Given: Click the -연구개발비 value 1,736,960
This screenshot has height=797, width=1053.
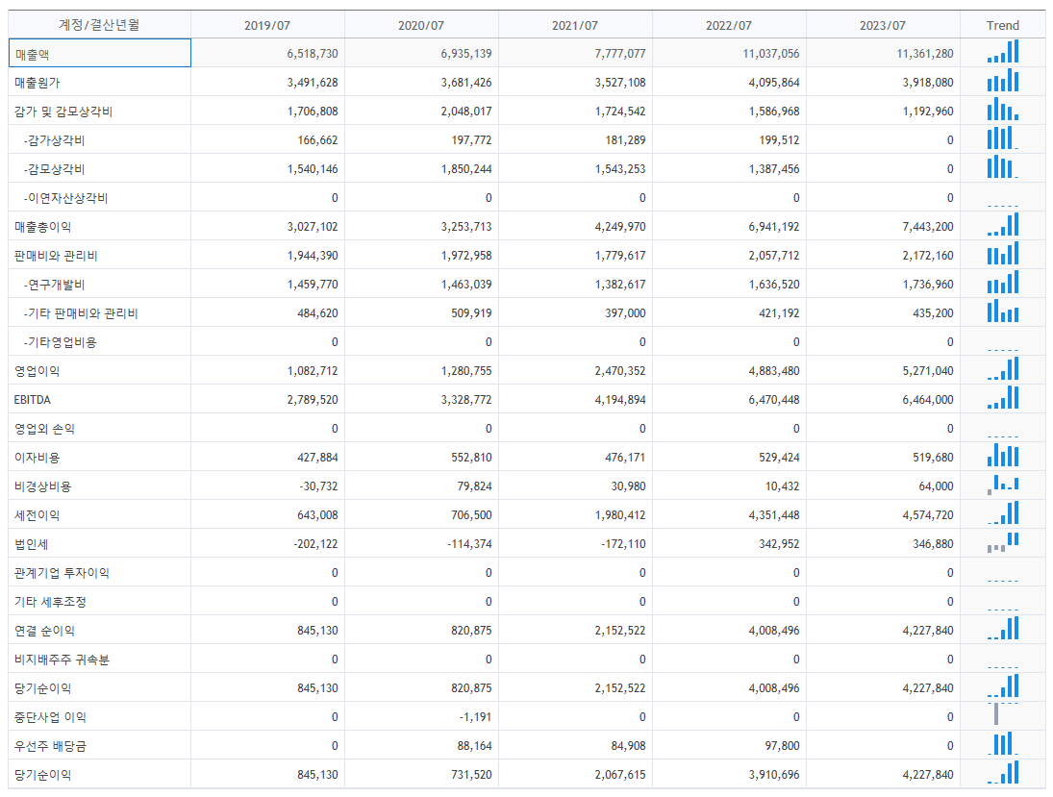Looking at the screenshot, I should pyautogui.click(x=927, y=284).
